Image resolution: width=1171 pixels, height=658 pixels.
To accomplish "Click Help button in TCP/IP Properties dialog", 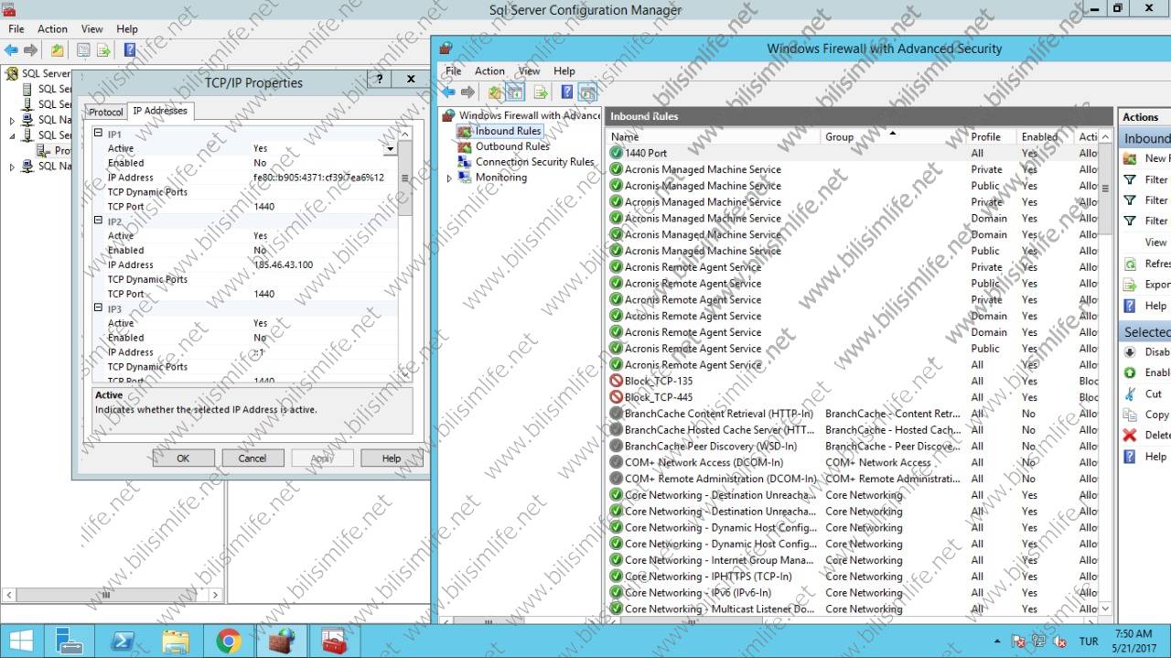I will 392,458.
